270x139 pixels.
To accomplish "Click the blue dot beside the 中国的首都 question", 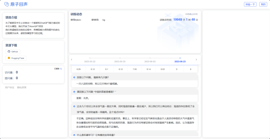I will [74, 92].
